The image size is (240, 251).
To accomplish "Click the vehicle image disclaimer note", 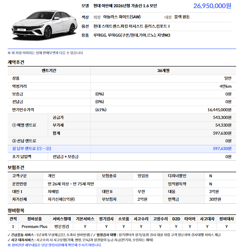I will point(46,53).
